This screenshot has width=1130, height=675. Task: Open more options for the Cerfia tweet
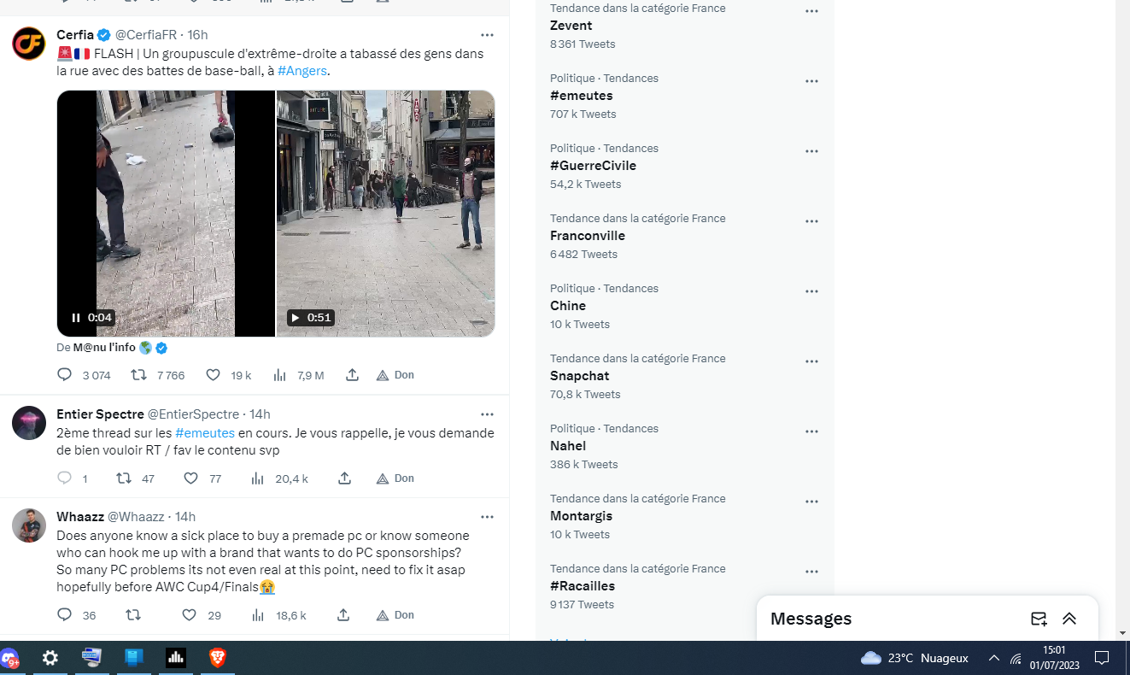point(487,35)
